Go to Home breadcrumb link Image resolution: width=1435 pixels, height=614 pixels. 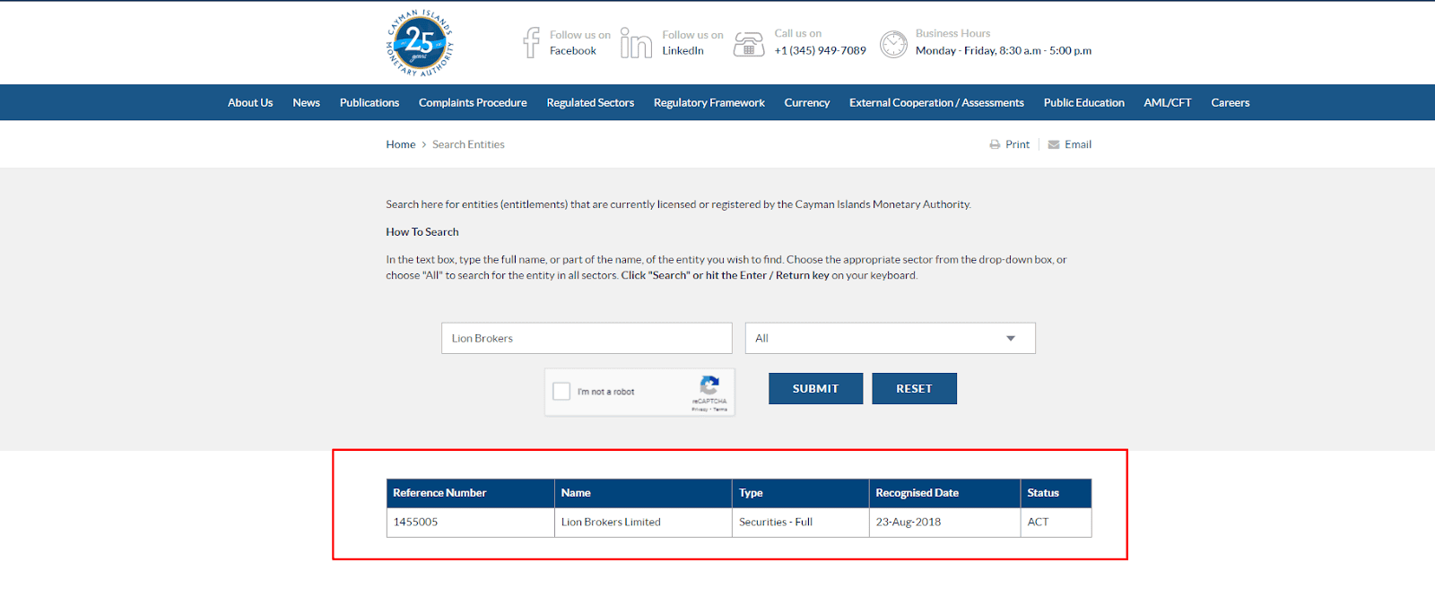pos(401,144)
